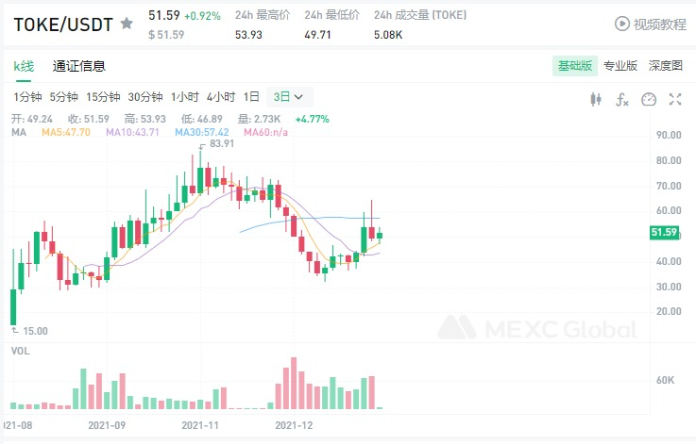
Task: Select the 15分钟 time interval
Action: tap(103, 96)
